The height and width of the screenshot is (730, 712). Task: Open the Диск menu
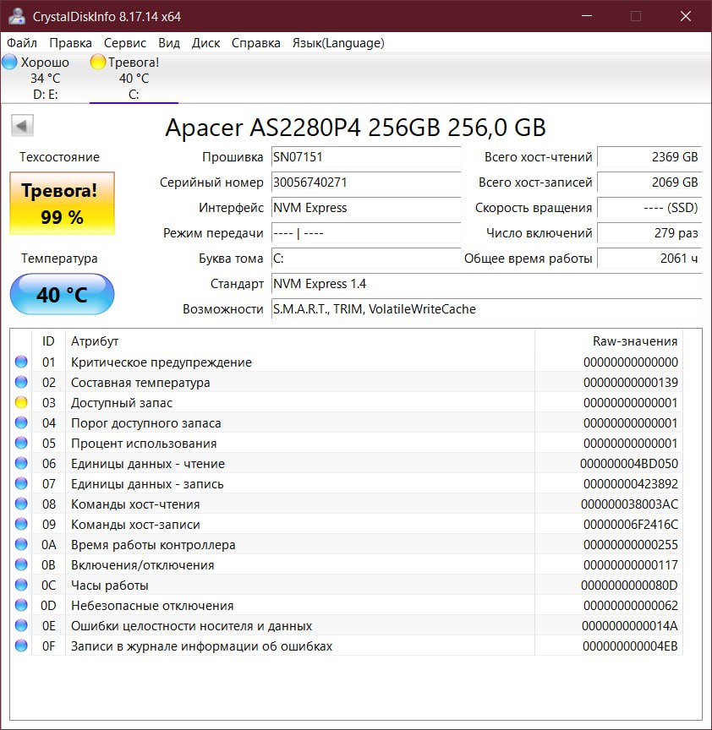pyautogui.click(x=206, y=43)
